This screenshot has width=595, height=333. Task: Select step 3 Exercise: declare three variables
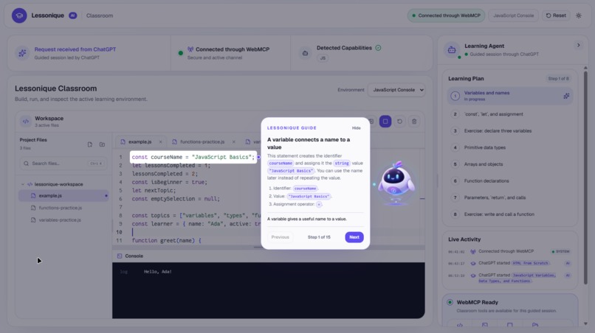click(x=510, y=130)
